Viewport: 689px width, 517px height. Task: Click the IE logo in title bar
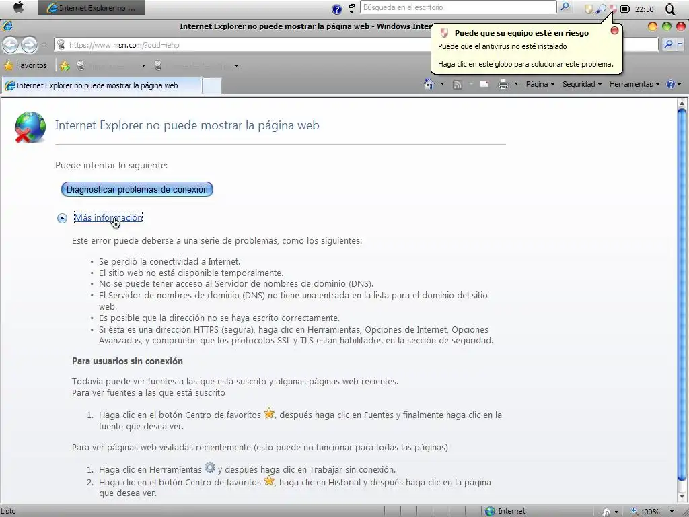(7, 26)
